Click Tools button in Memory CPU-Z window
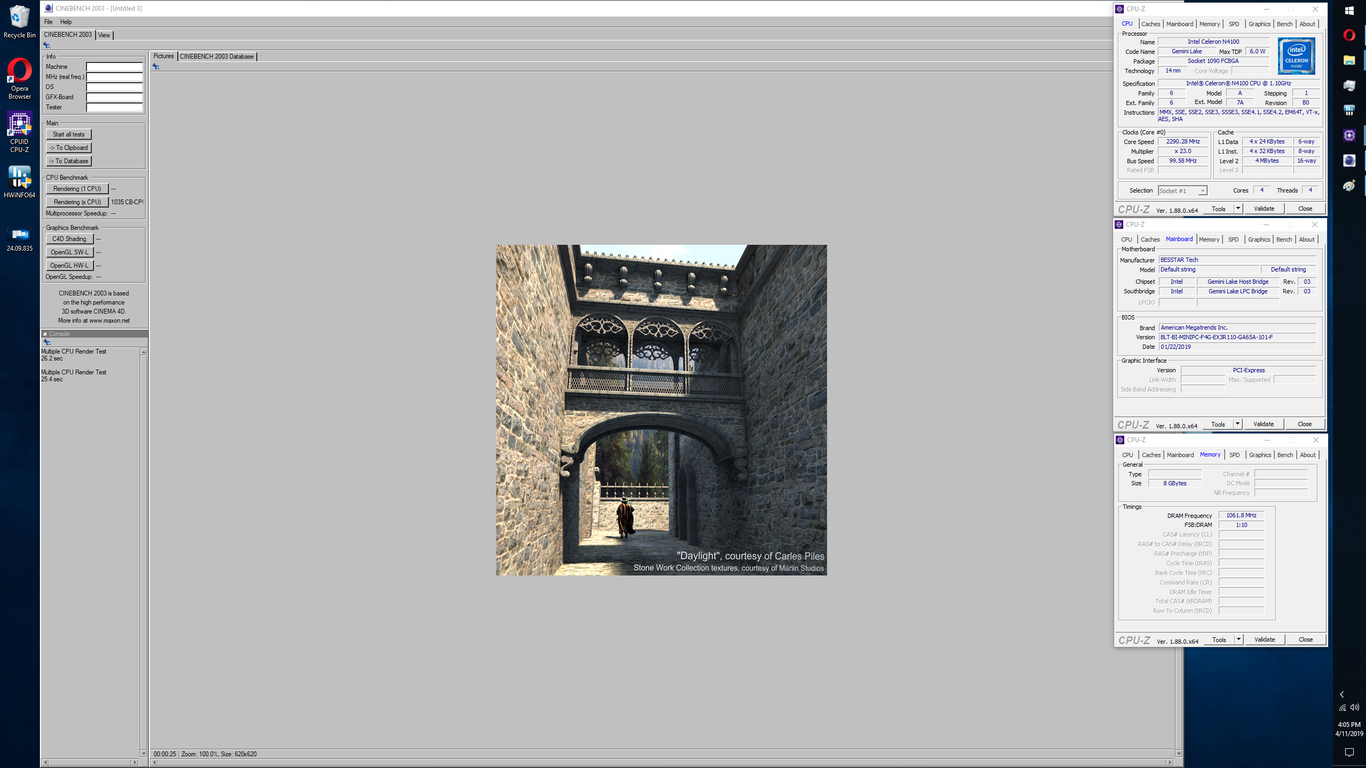The width and height of the screenshot is (1366, 768). 1219,639
